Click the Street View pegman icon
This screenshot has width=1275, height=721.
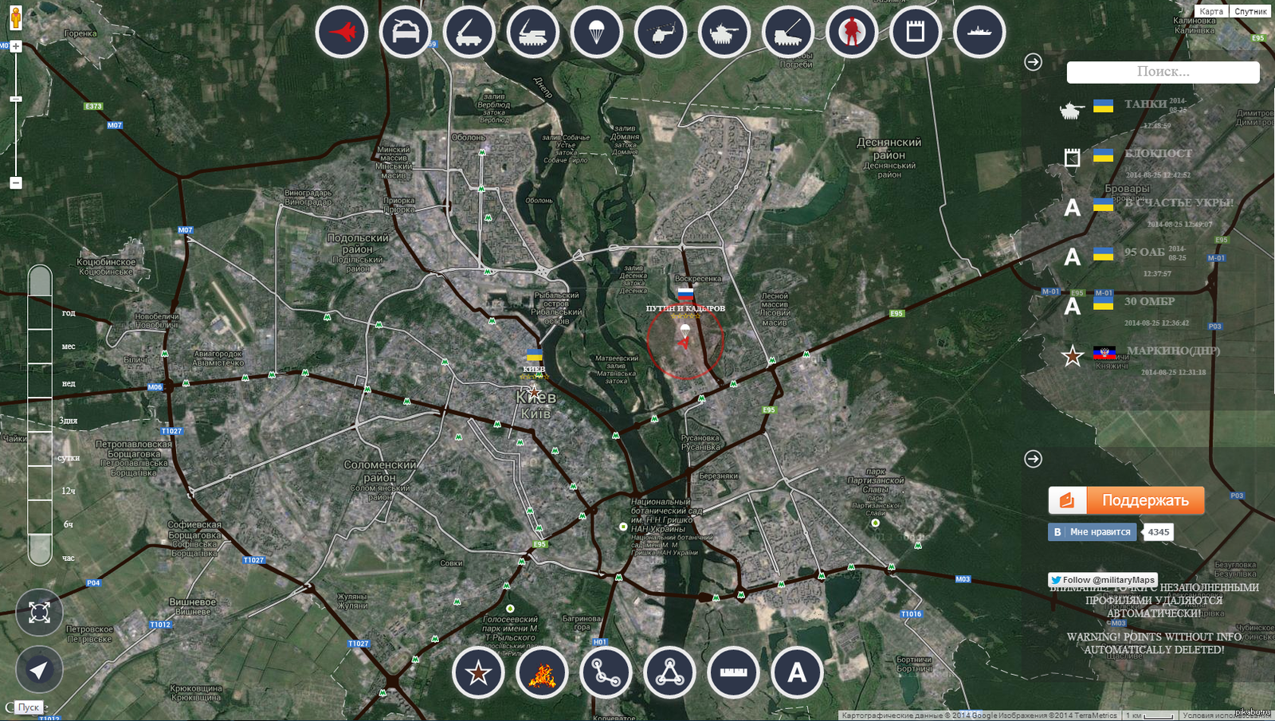point(15,17)
